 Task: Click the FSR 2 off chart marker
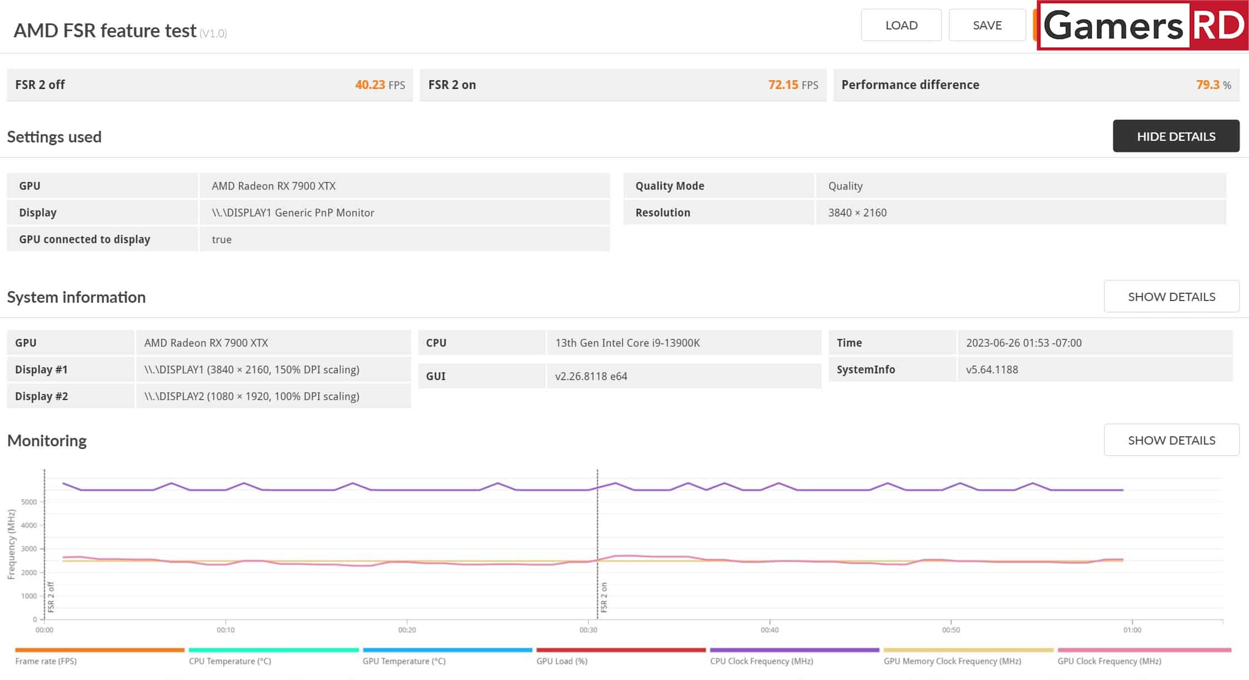(51, 597)
